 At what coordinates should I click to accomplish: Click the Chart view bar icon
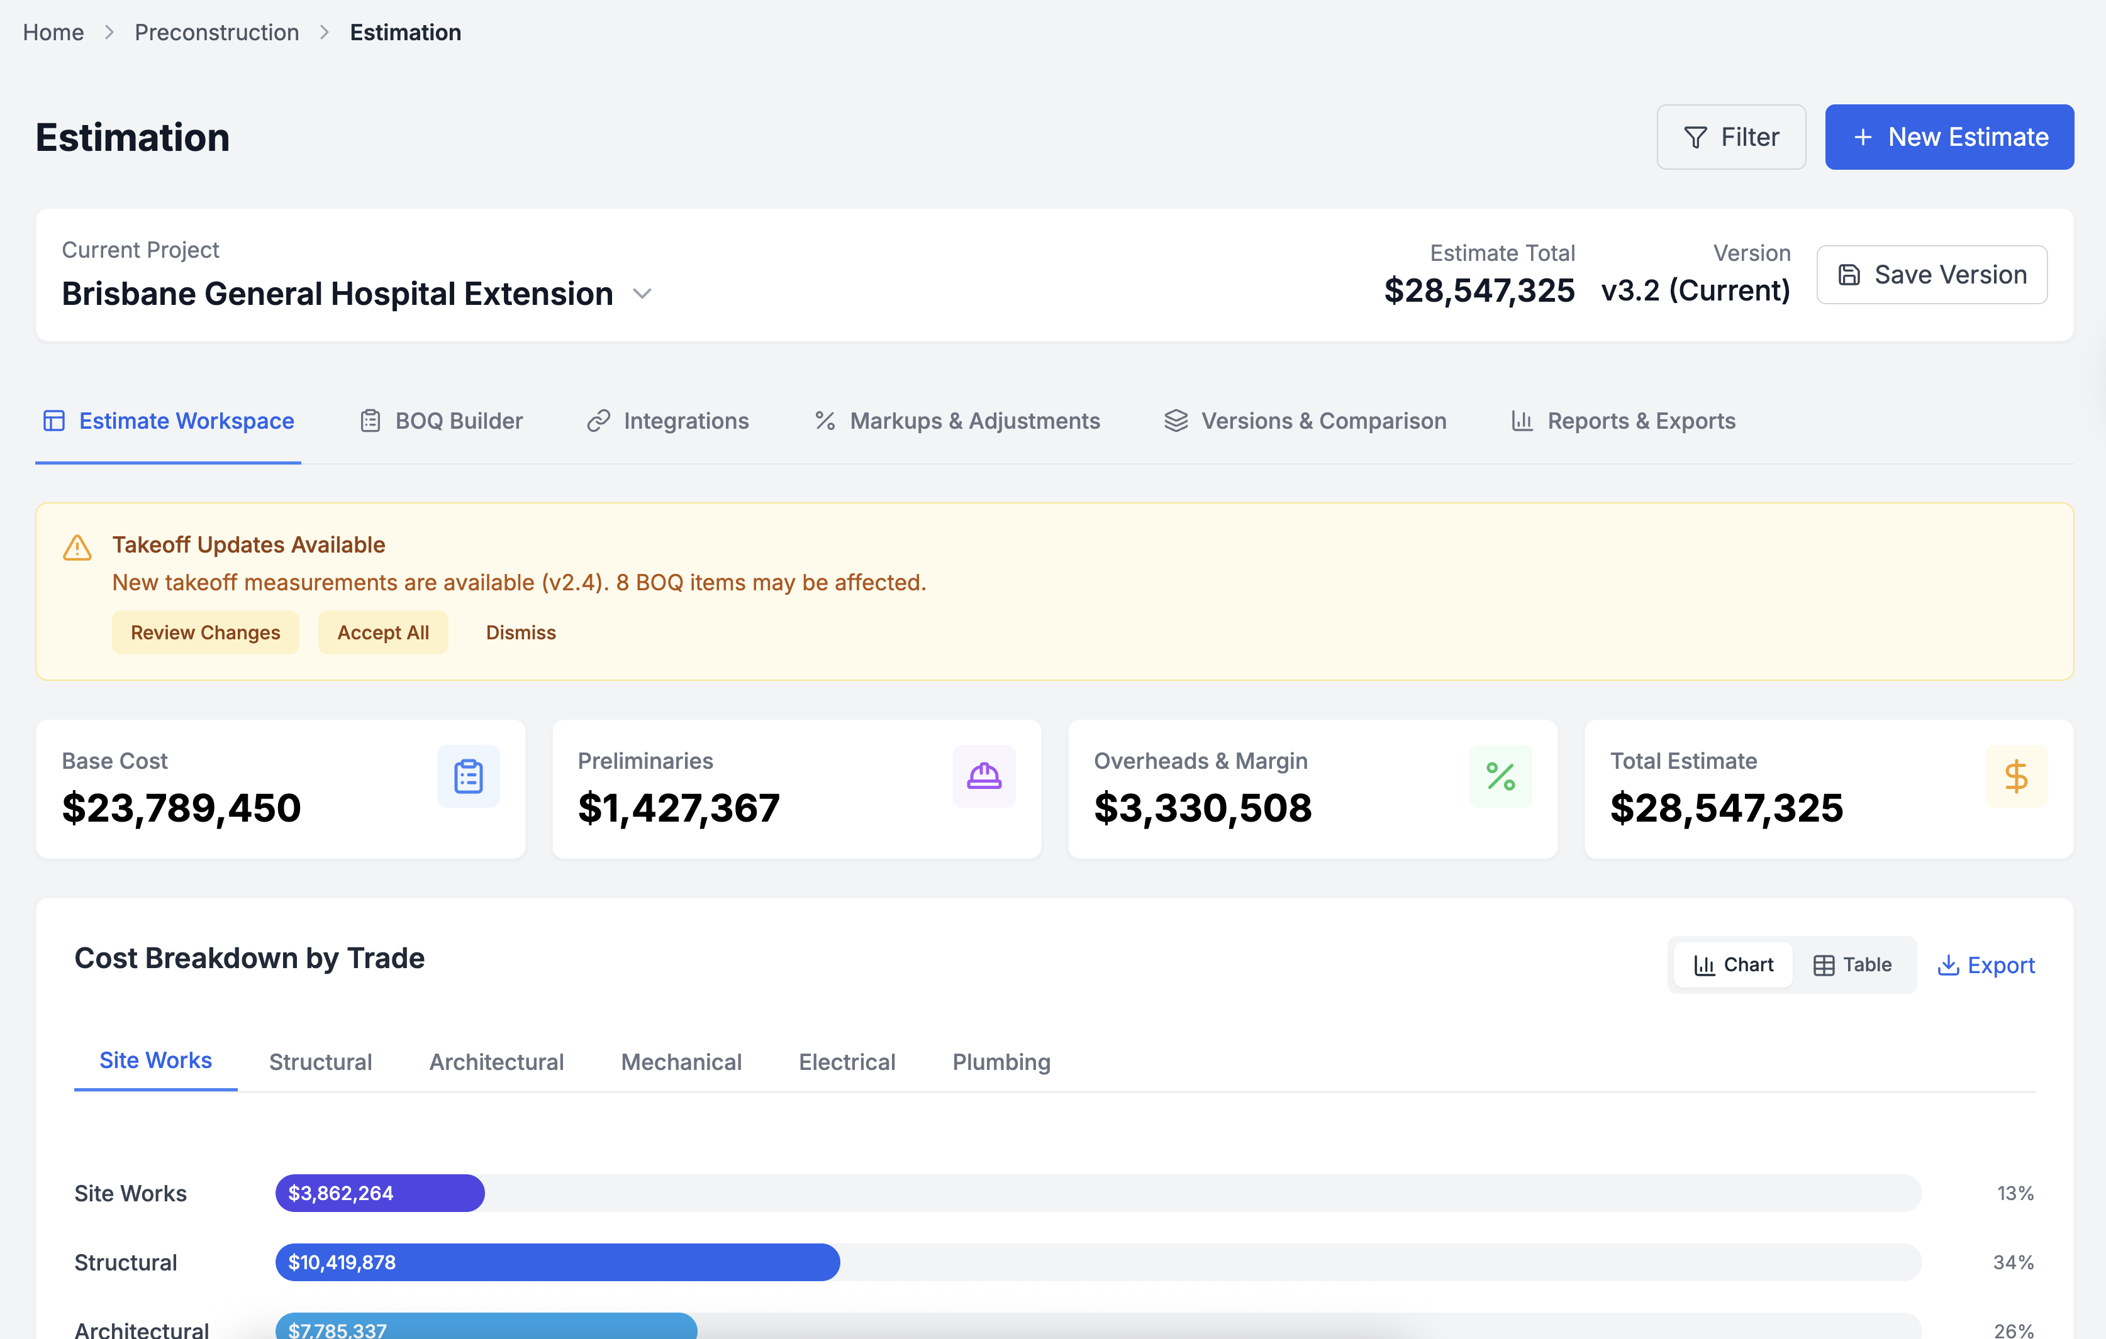tap(1703, 965)
